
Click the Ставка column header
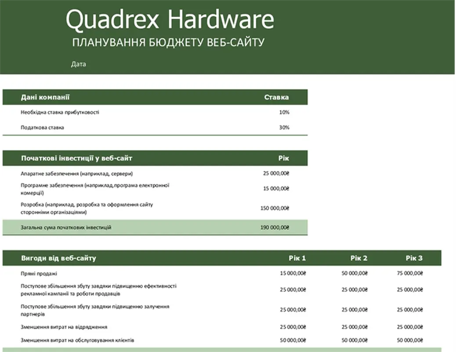tap(276, 97)
